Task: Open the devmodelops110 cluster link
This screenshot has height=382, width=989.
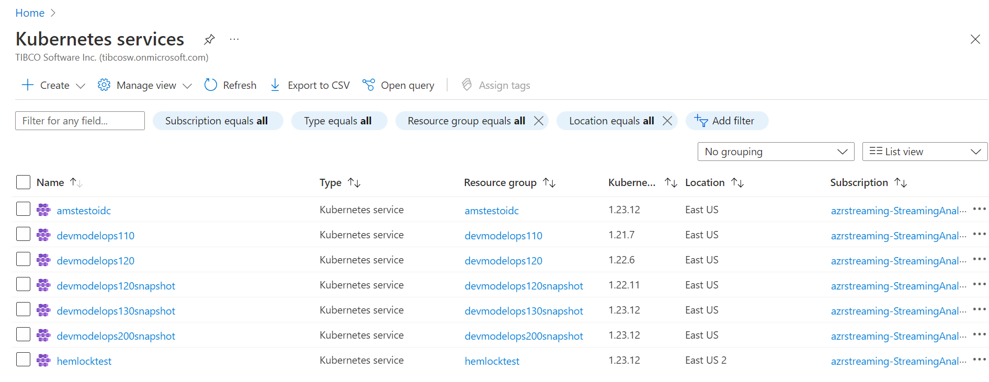Action: click(95, 236)
